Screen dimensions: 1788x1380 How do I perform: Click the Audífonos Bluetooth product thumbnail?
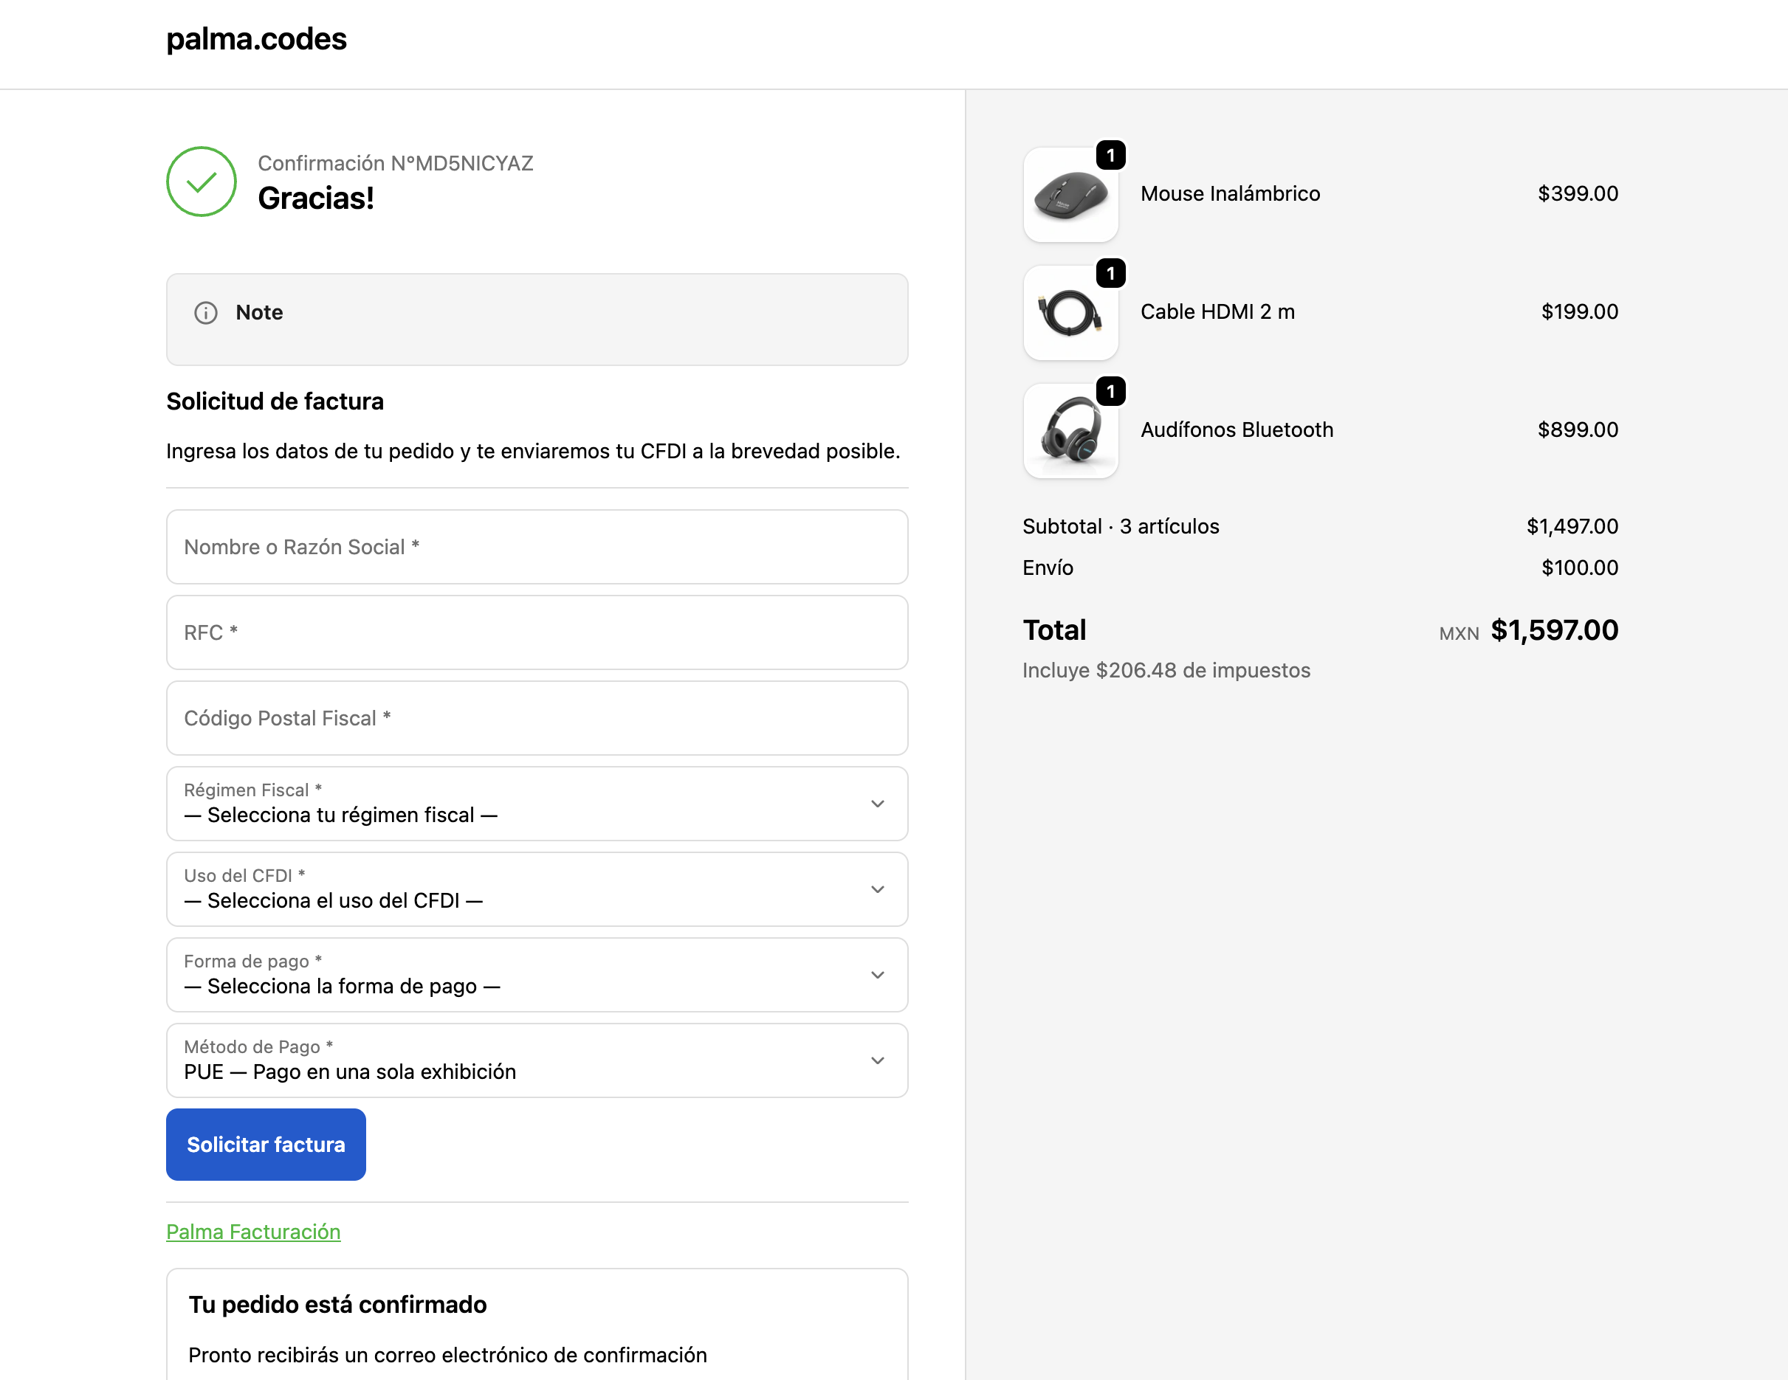tap(1071, 430)
